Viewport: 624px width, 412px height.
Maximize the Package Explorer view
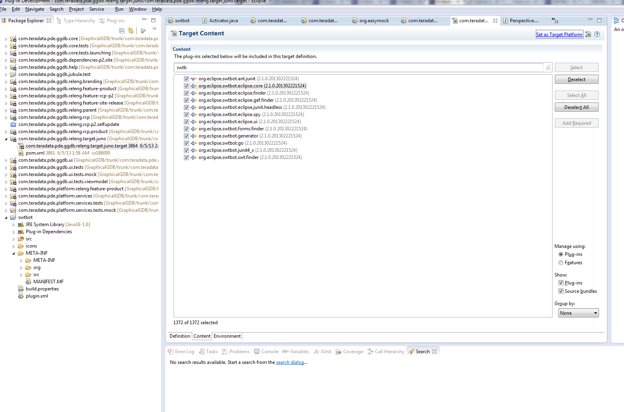tap(153, 20)
